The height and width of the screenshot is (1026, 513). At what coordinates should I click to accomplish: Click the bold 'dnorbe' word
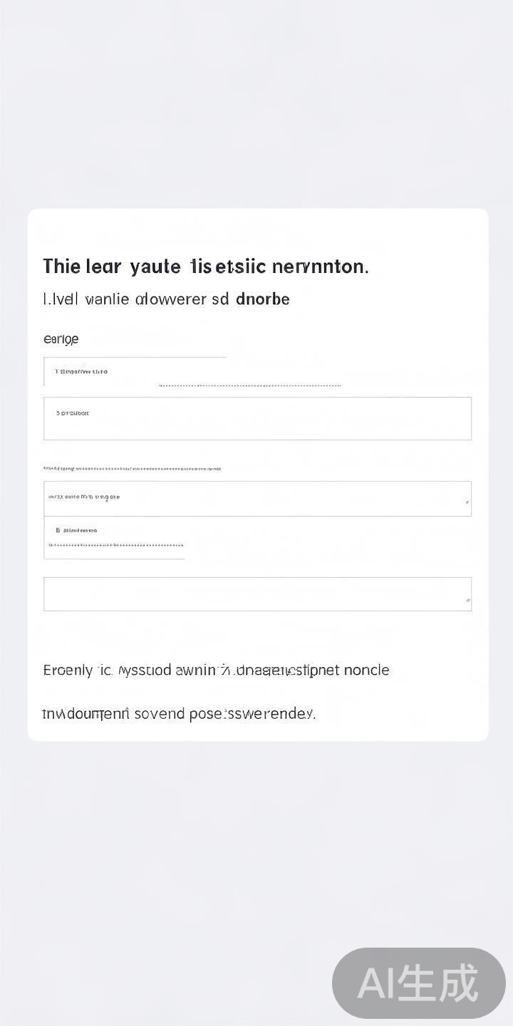point(262,299)
